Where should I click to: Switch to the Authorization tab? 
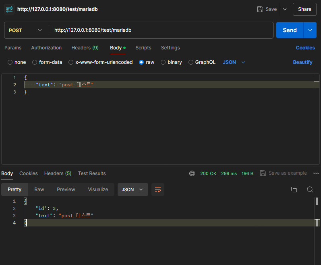(46, 48)
